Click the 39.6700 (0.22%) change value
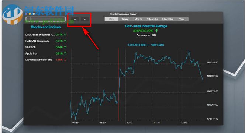 point(143,31)
